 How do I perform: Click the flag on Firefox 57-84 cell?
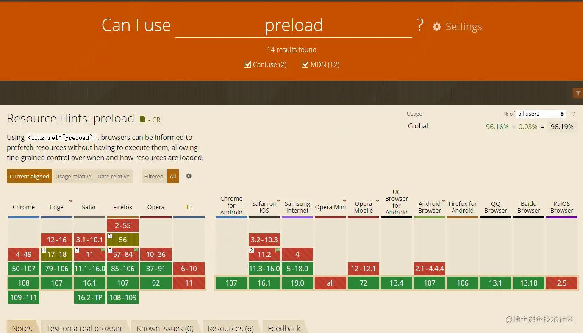(136, 250)
